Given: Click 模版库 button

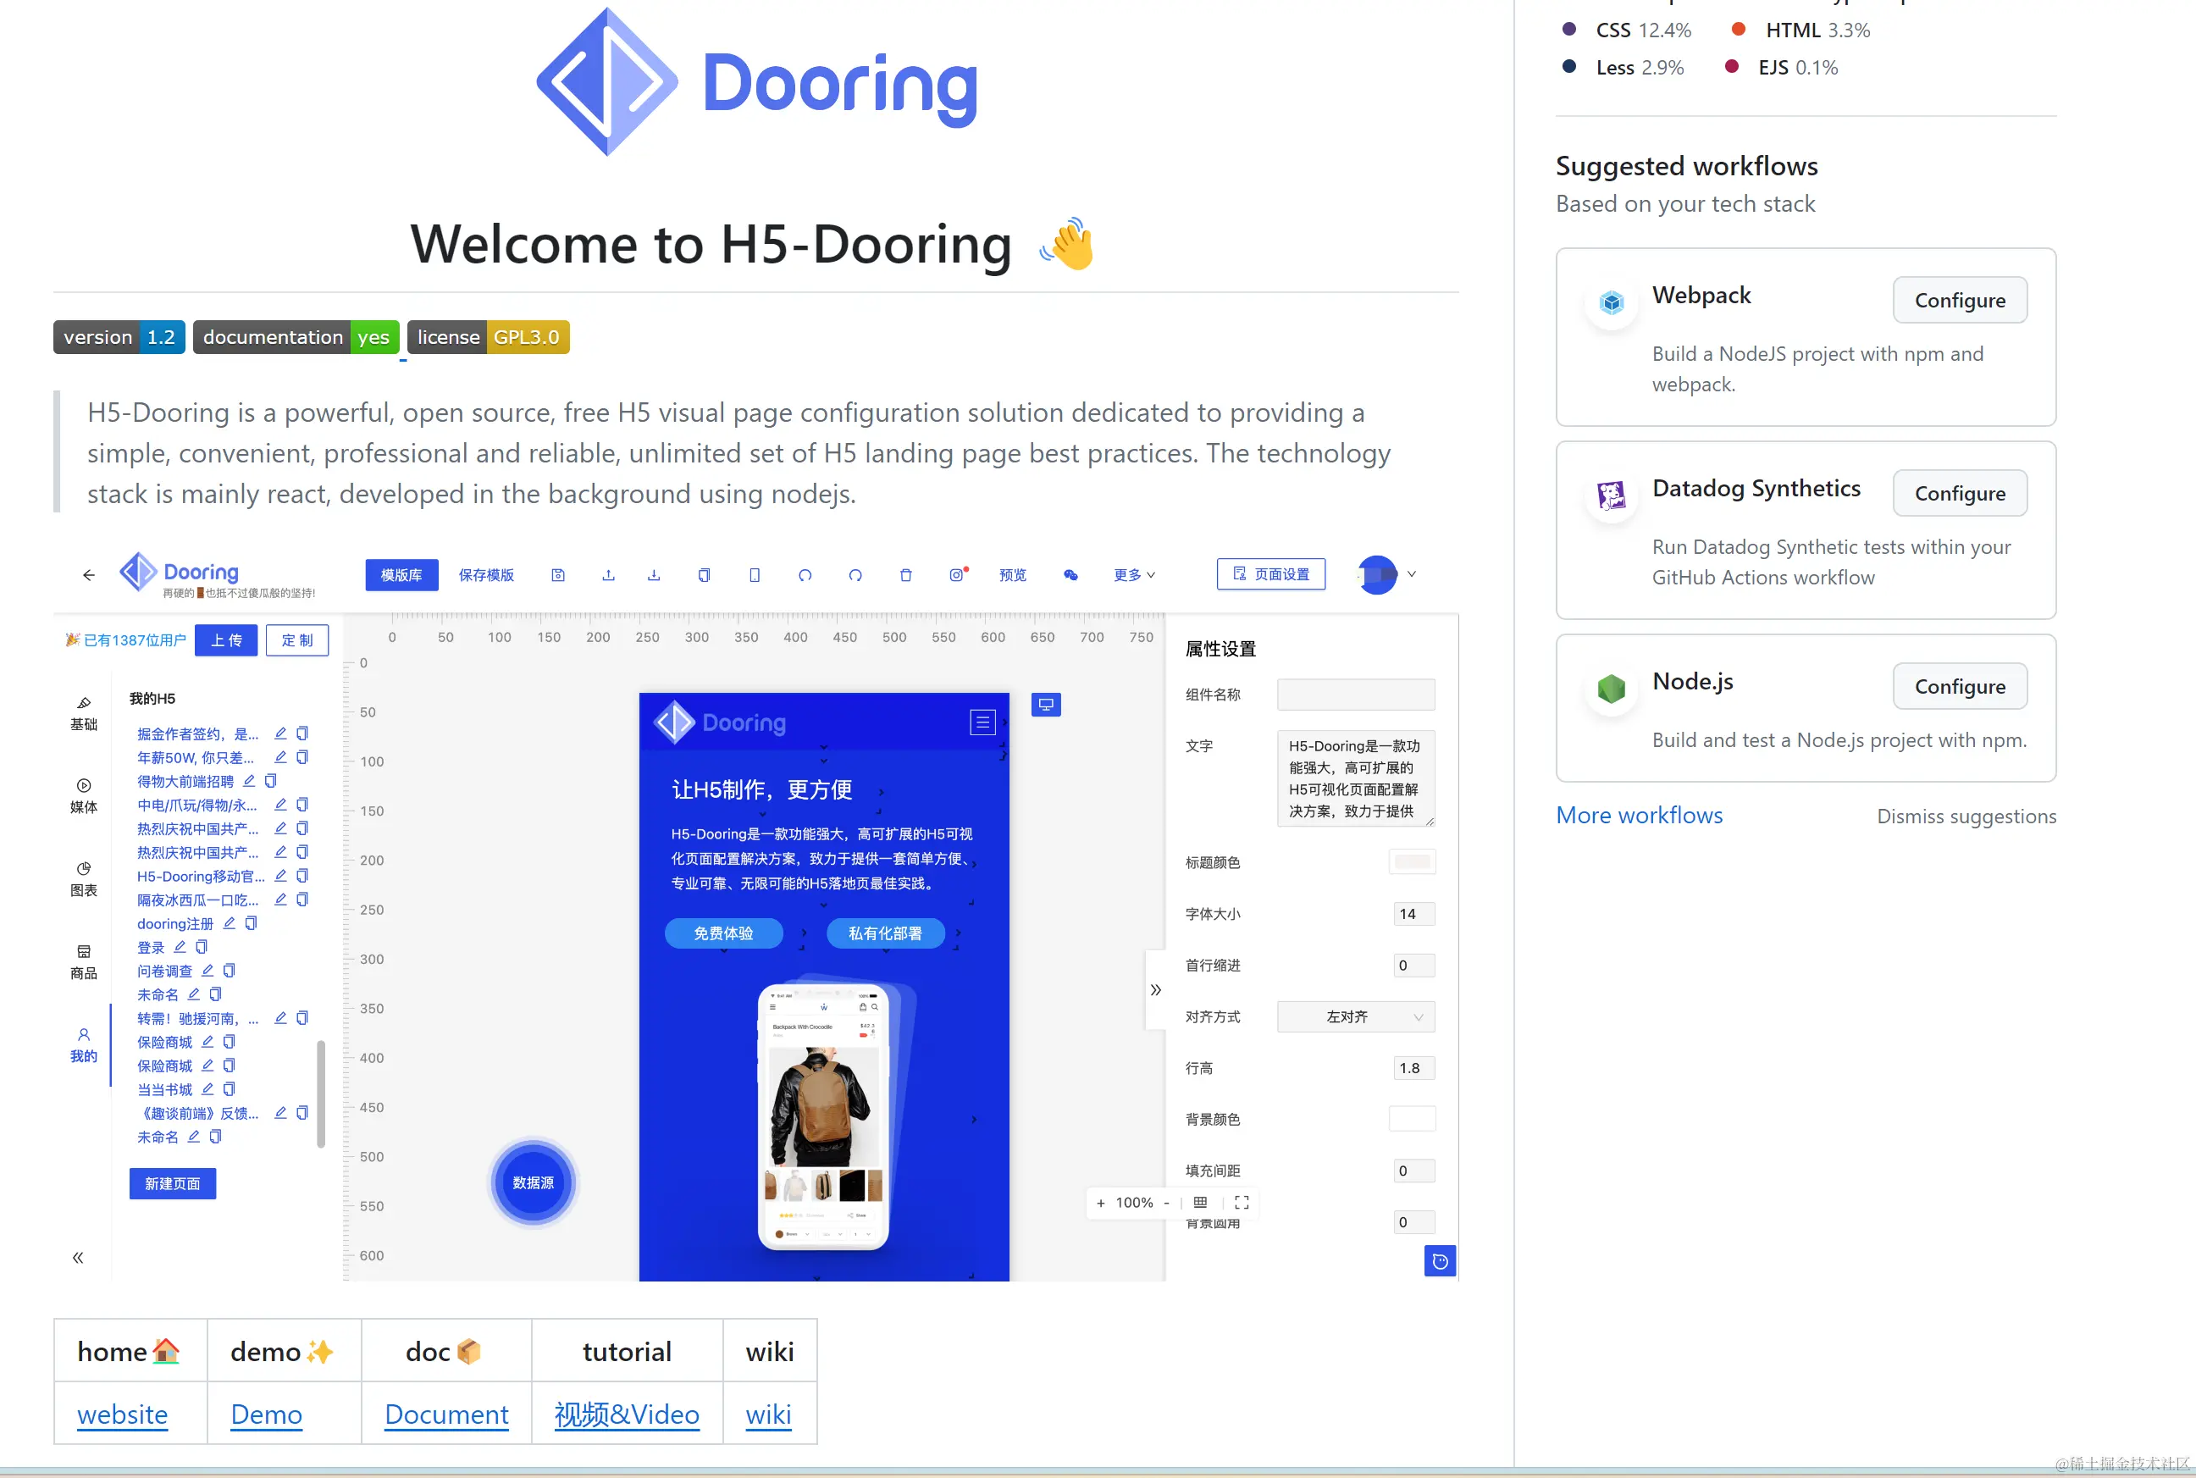Looking at the screenshot, I should coord(401,575).
